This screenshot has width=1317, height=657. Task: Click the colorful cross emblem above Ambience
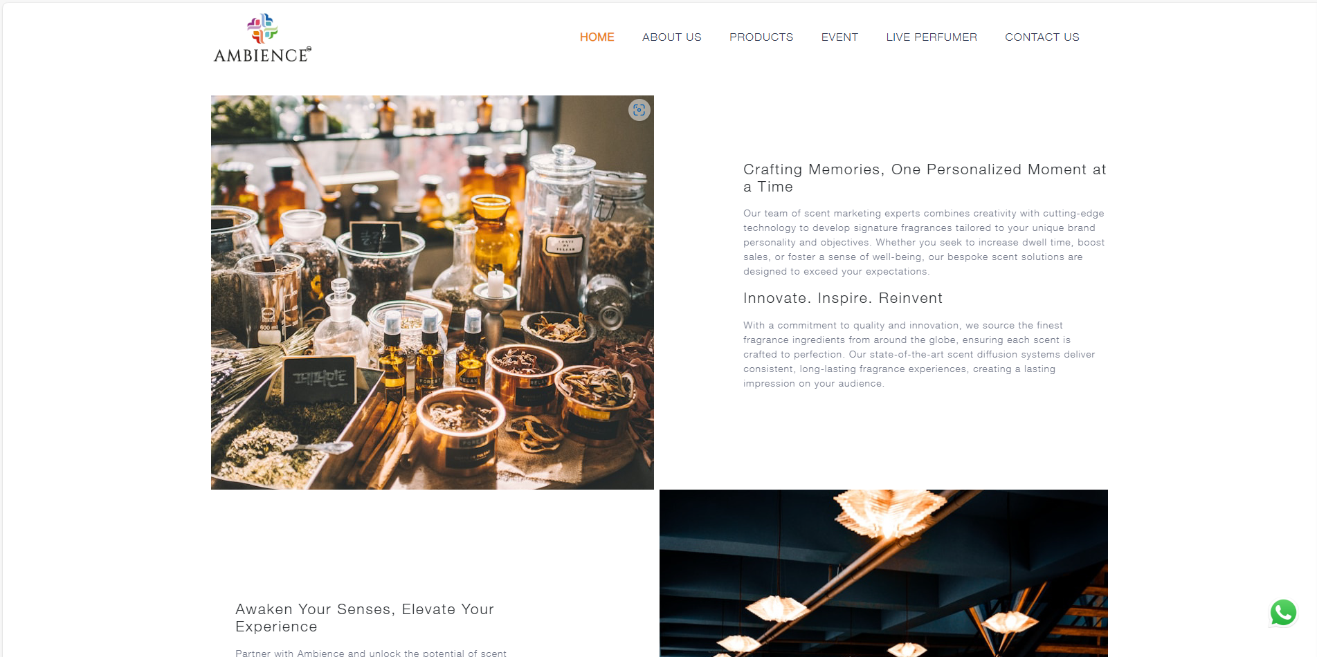coord(263,28)
